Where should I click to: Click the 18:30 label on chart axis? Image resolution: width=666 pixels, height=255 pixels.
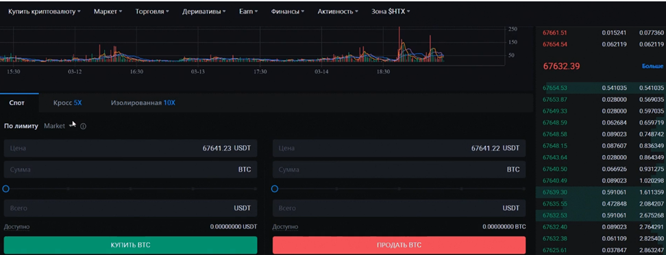(x=383, y=72)
